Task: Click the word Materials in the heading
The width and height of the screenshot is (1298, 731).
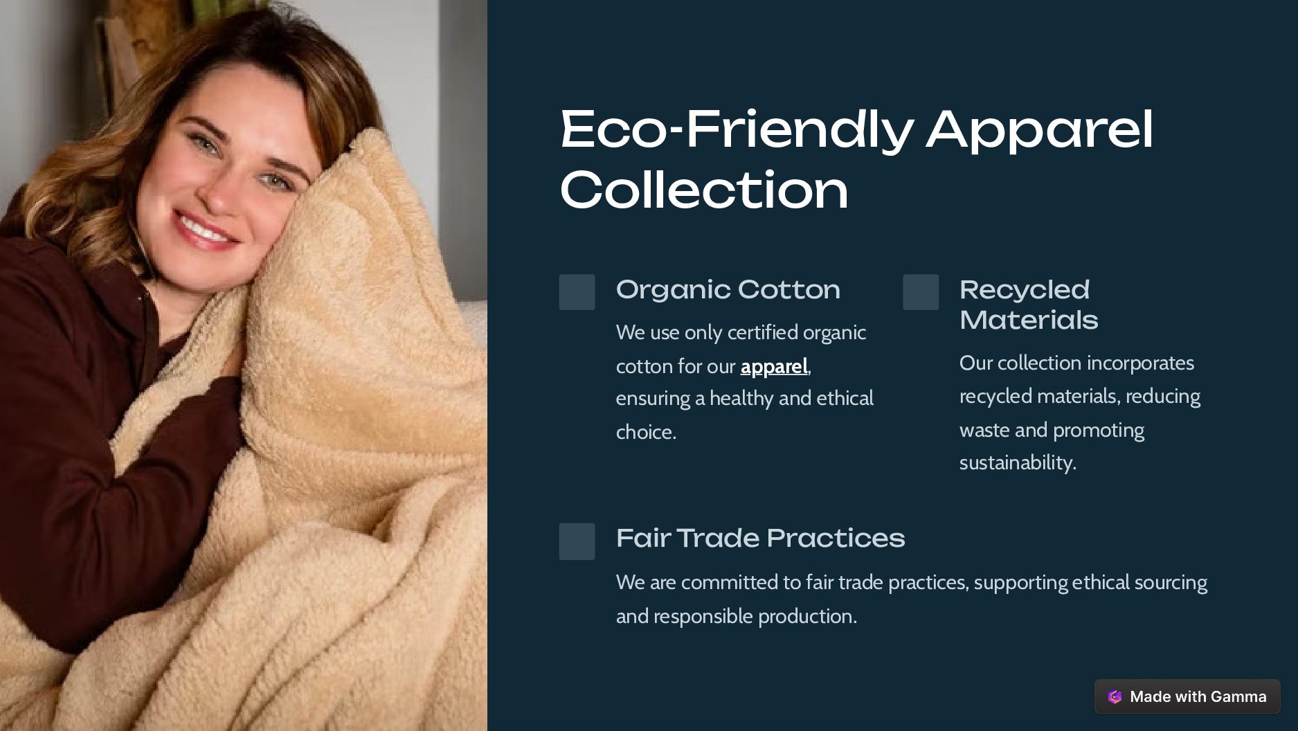Action: tap(1029, 320)
